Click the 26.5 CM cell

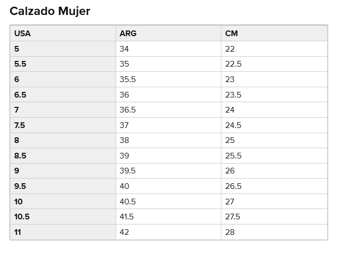pos(233,186)
